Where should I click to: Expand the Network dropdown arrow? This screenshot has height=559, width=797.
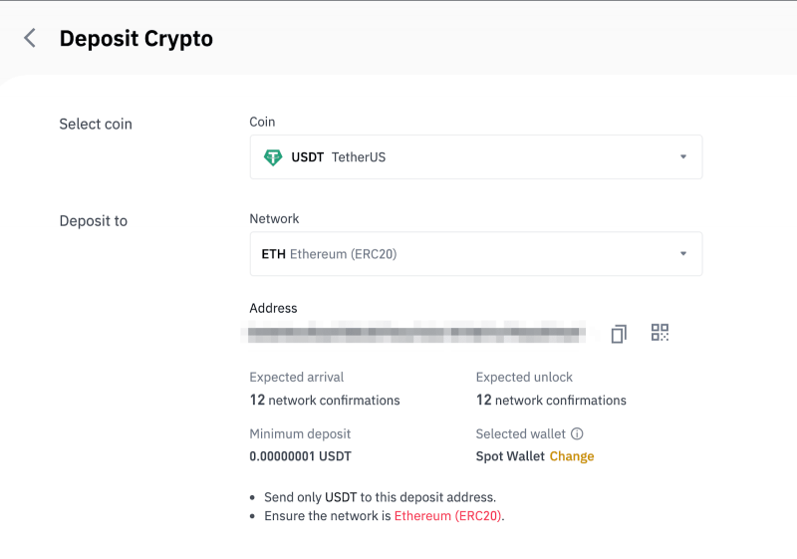pyautogui.click(x=683, y=254)
